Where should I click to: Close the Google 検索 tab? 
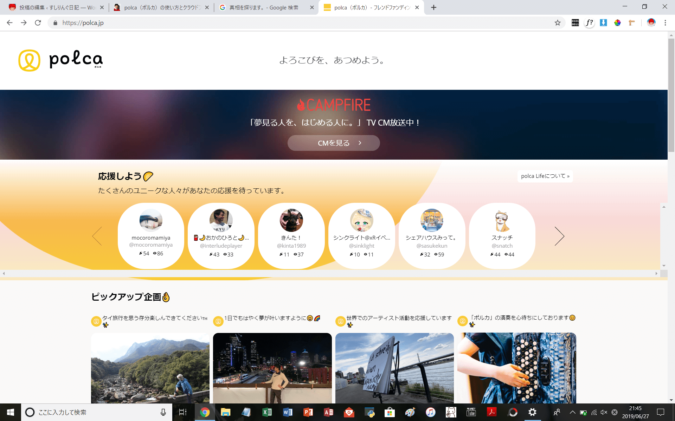[312, 7]
